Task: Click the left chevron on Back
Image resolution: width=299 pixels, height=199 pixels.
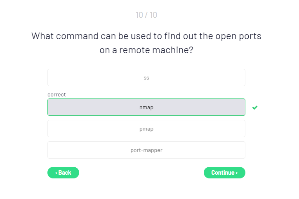Action: [56, 173]
